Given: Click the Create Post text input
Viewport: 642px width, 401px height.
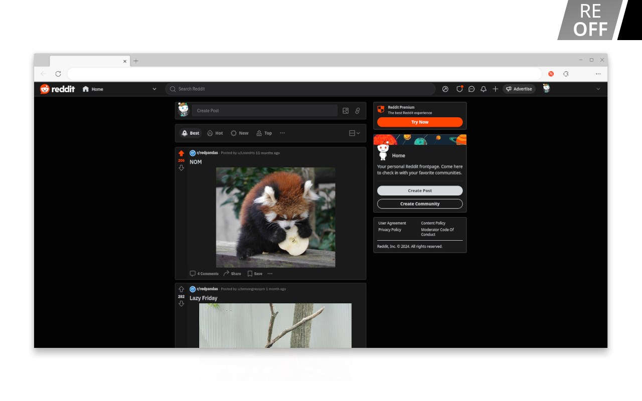Looking at the screenshot, I should pyautogui.click(x=265, y=111).
